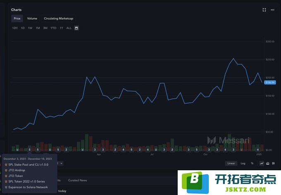Enable percent (%) scale

pyautogui.click(x=252, y=163)
